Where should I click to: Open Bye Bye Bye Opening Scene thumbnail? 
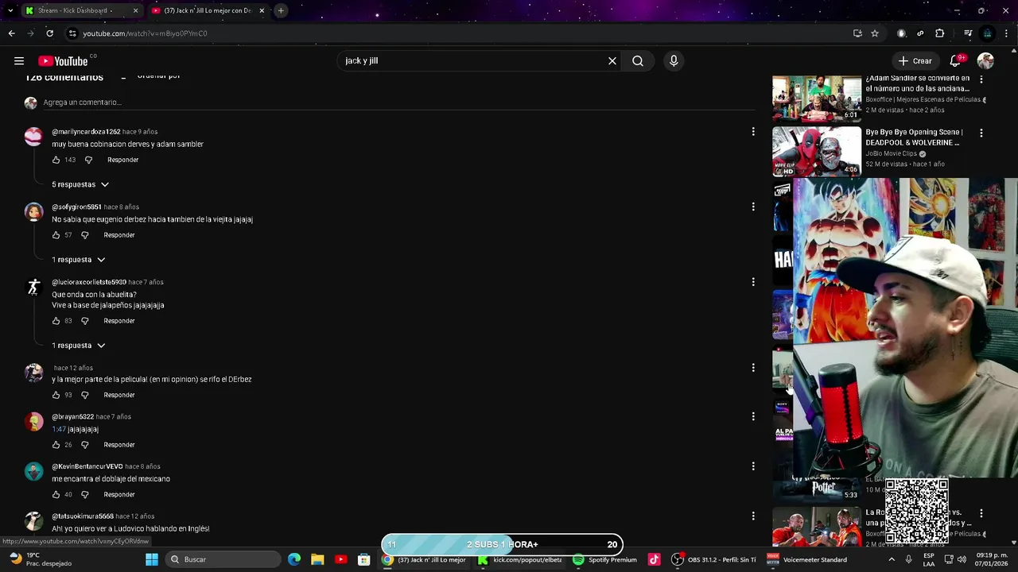point(817,151)
